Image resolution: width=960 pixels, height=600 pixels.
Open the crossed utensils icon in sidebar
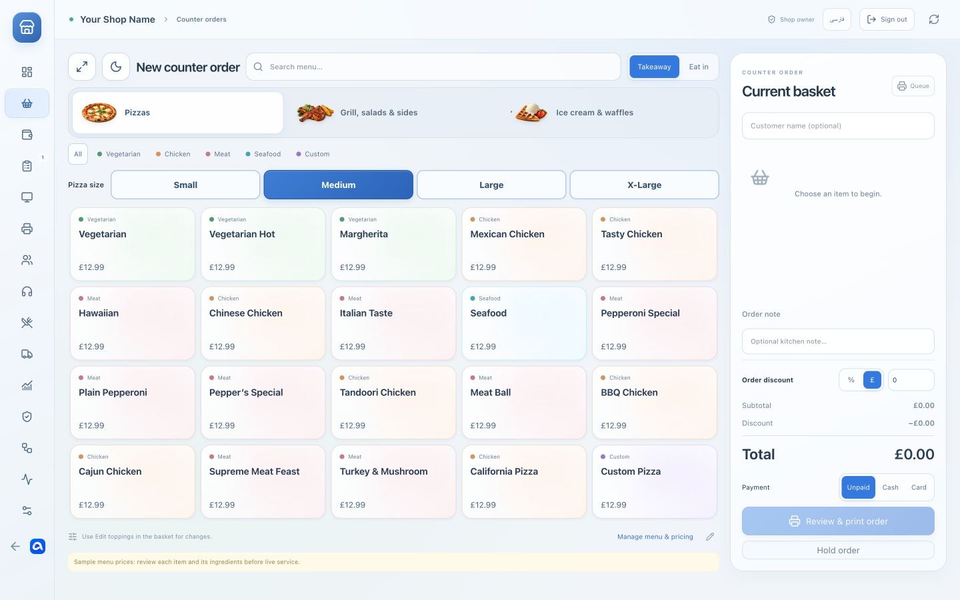pyautogui.click(x=27, y=323)
